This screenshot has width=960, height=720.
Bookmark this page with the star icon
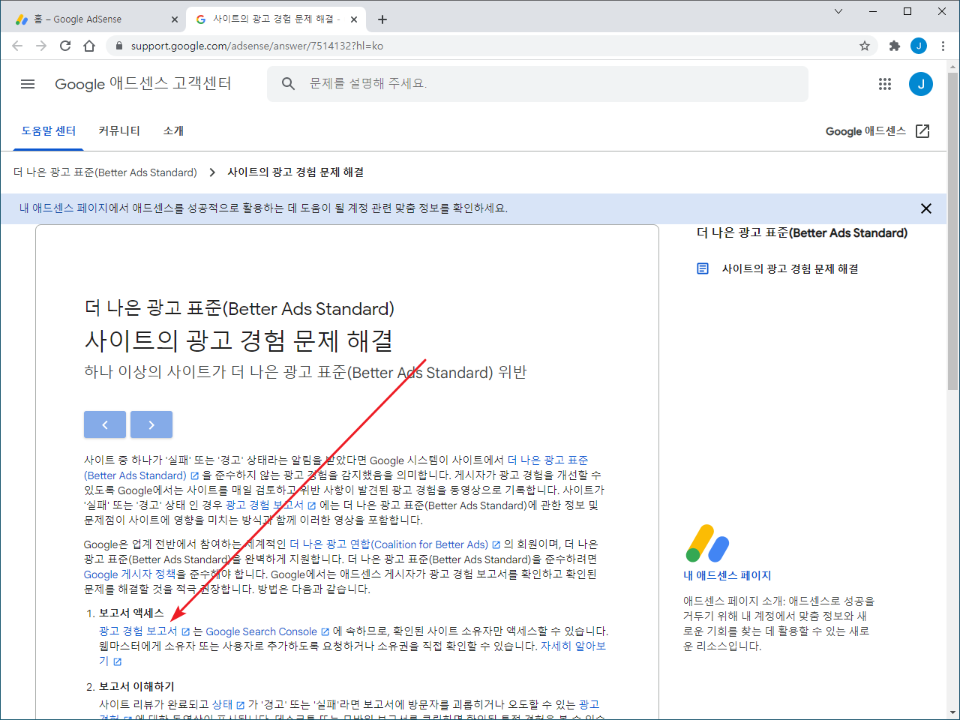click(865, 46)
